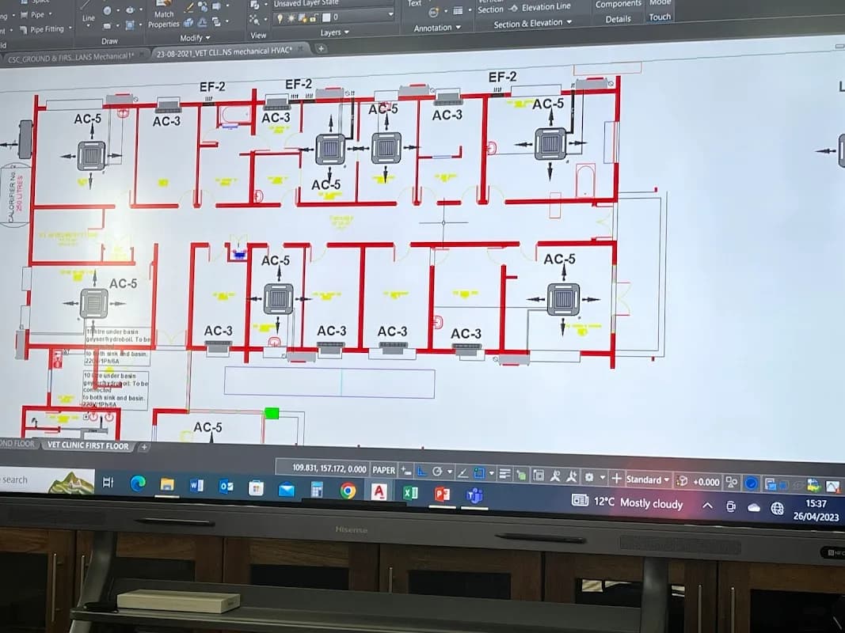This screenshot has height=633, width=845.
Task: Select the Line draw tool
Action: point(89,11)
